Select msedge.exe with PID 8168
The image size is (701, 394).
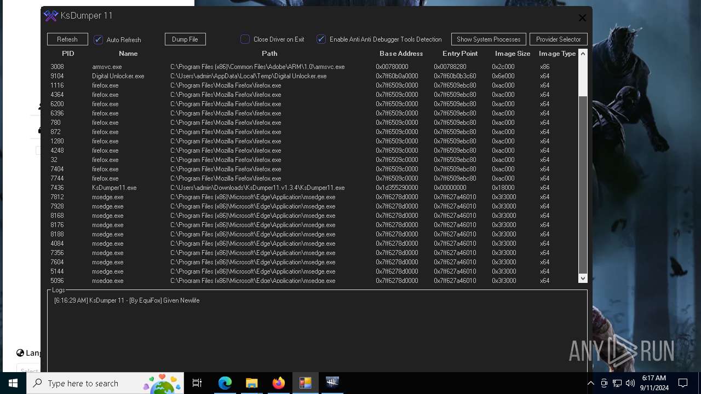tap(312, 216)
